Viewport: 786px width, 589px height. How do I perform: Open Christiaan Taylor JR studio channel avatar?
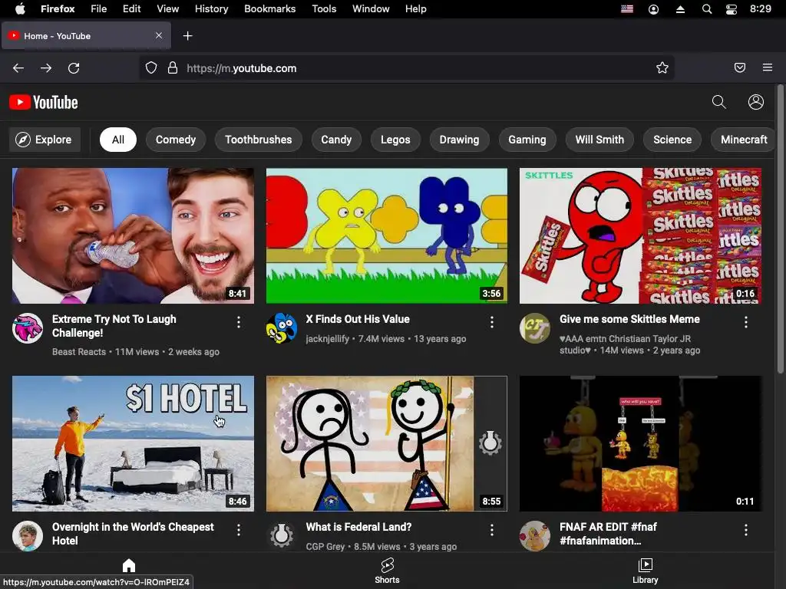(535, 328)
